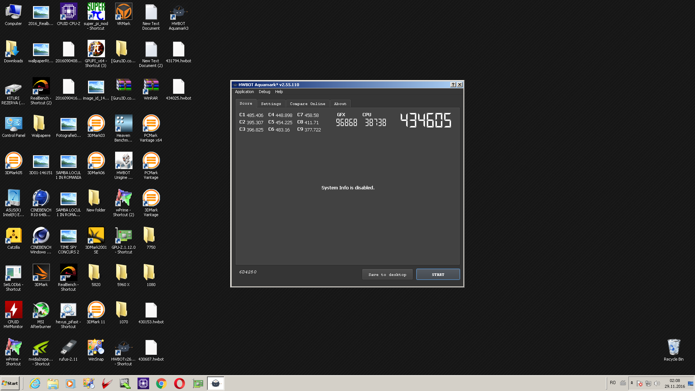Show hidden system tray icons
Screen dimensions: 695x391
click(x=632, y=383)
